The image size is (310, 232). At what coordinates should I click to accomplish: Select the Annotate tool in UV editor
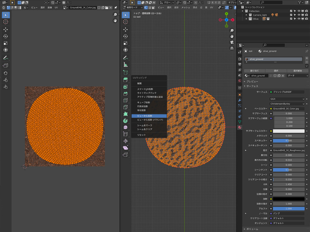click(6, 58)
